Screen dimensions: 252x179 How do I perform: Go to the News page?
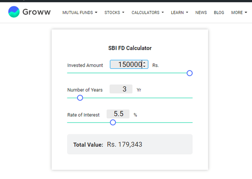(x=201, y=13)
